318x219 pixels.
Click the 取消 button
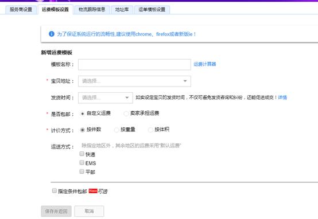(x=89, y=211)
